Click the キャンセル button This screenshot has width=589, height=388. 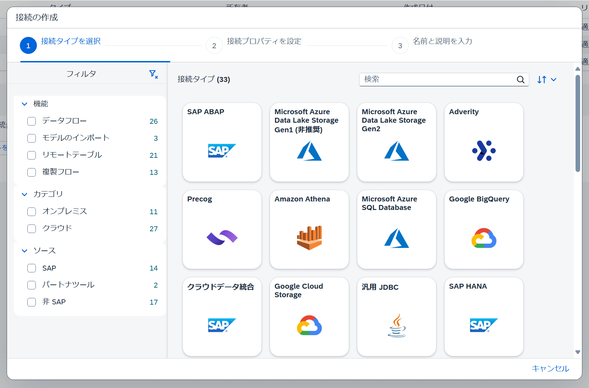coord(550,368)
